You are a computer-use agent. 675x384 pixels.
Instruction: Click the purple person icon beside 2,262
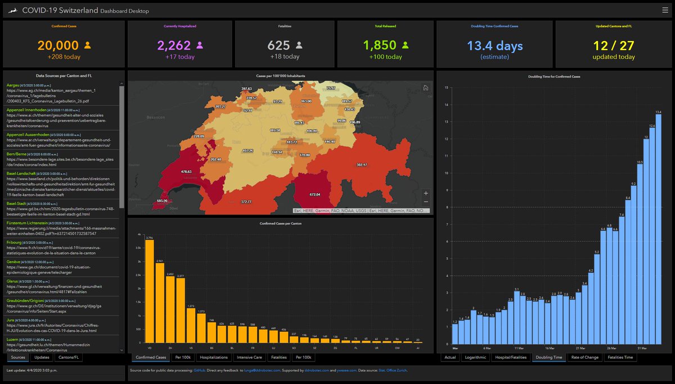pyautogui.click(x=200, y=45)
